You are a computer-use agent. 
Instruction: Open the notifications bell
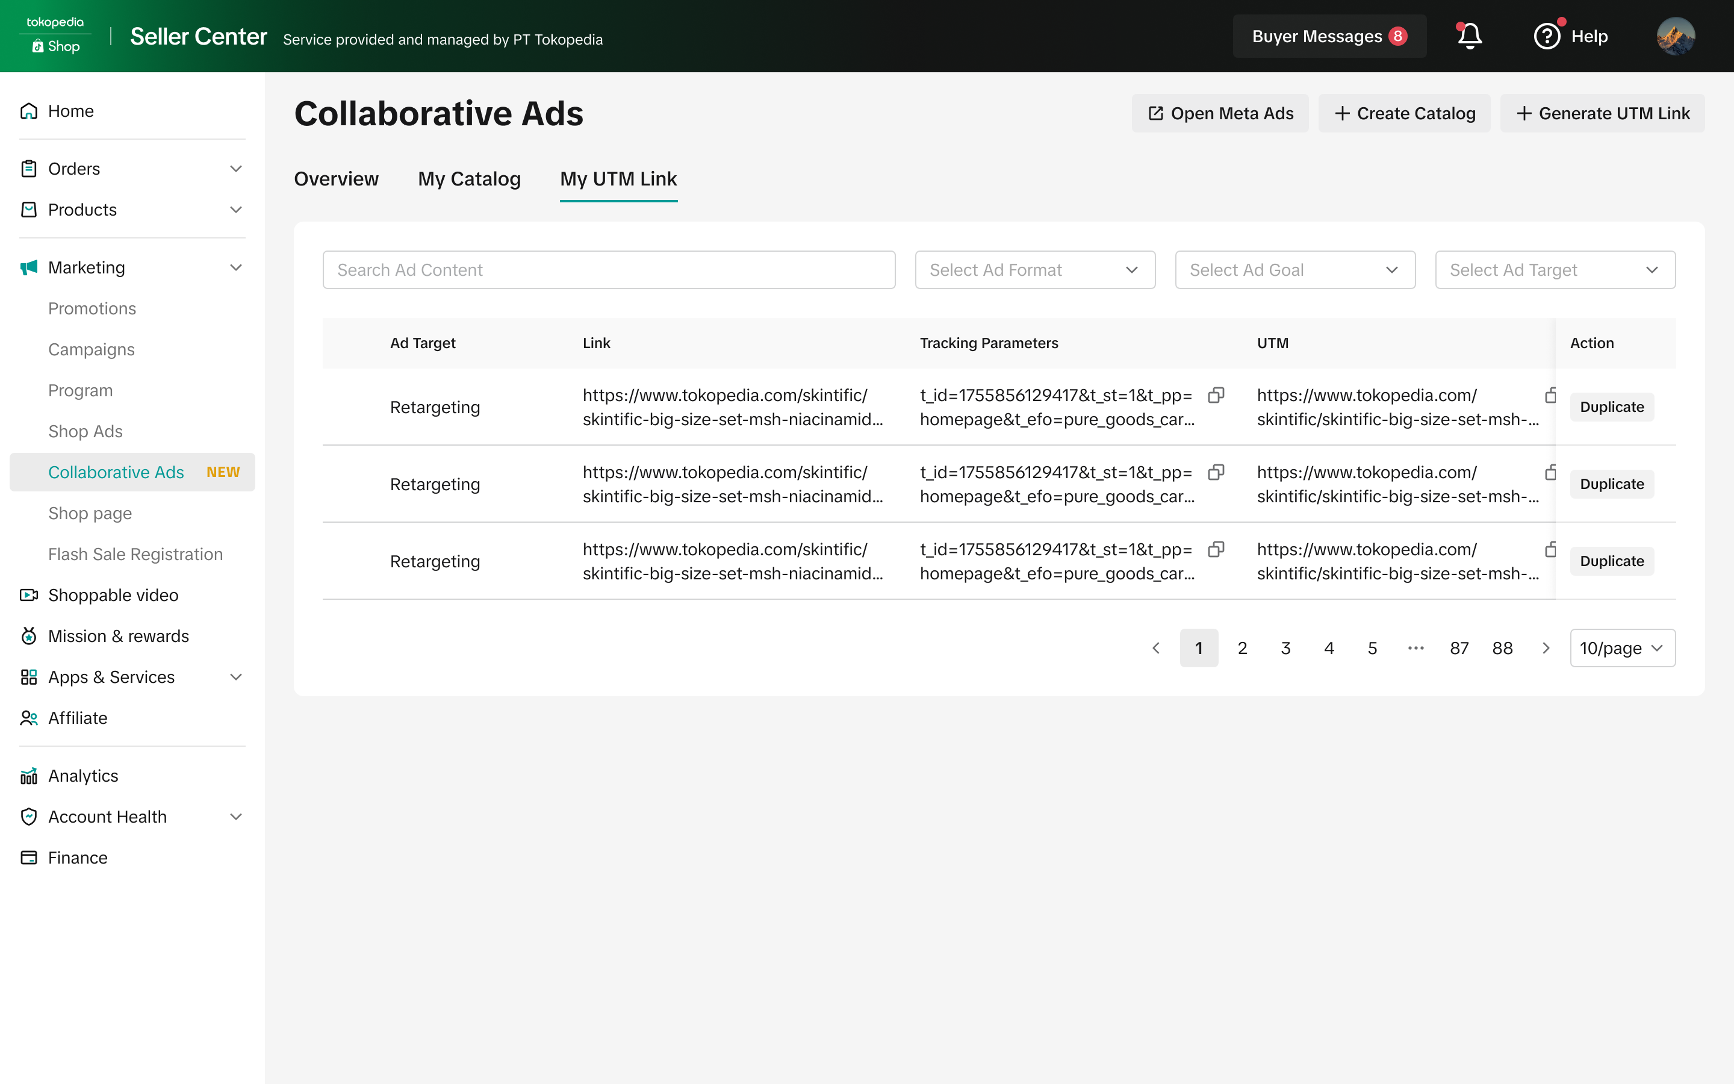[x=1469, y=36]
